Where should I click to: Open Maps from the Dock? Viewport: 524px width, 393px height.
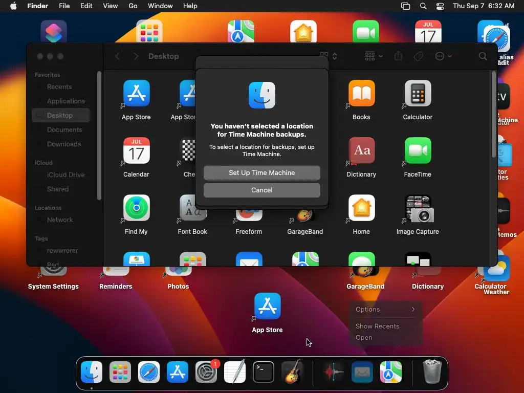pyautogui.click(x=390, y=372)
